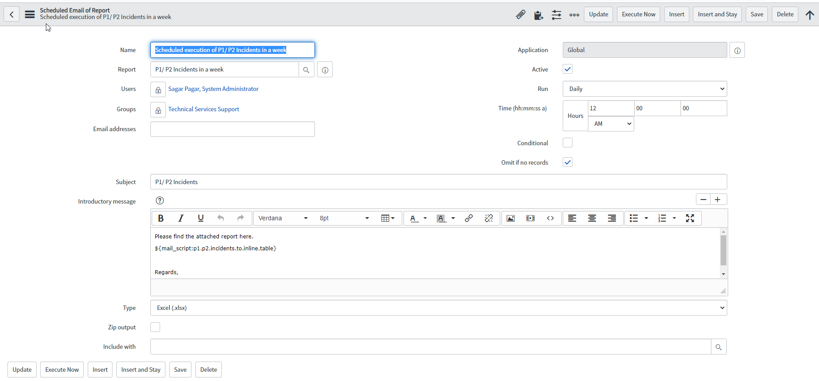Look up a report using the magnifier icon

(306, 70)
